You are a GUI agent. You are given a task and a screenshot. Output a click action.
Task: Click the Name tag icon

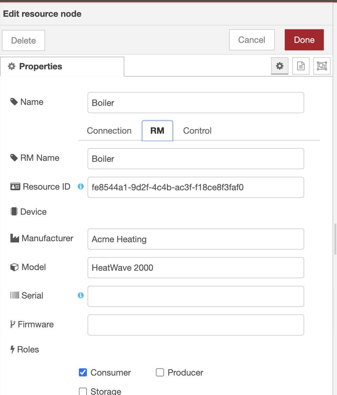point(14,102)
